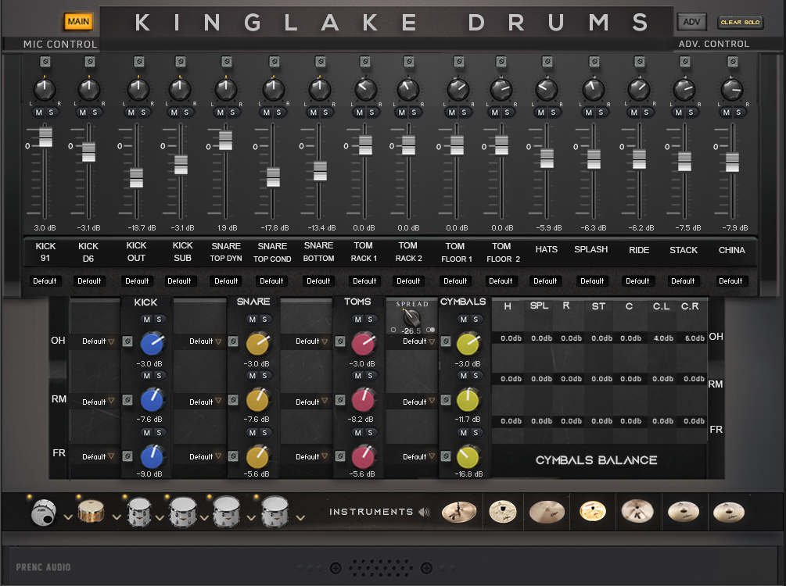Select the last cymbal in the instruments row

pos(729,513)
